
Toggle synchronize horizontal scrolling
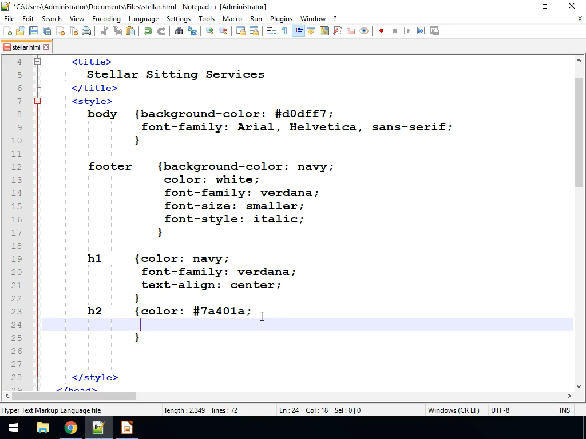coord(254,31)
